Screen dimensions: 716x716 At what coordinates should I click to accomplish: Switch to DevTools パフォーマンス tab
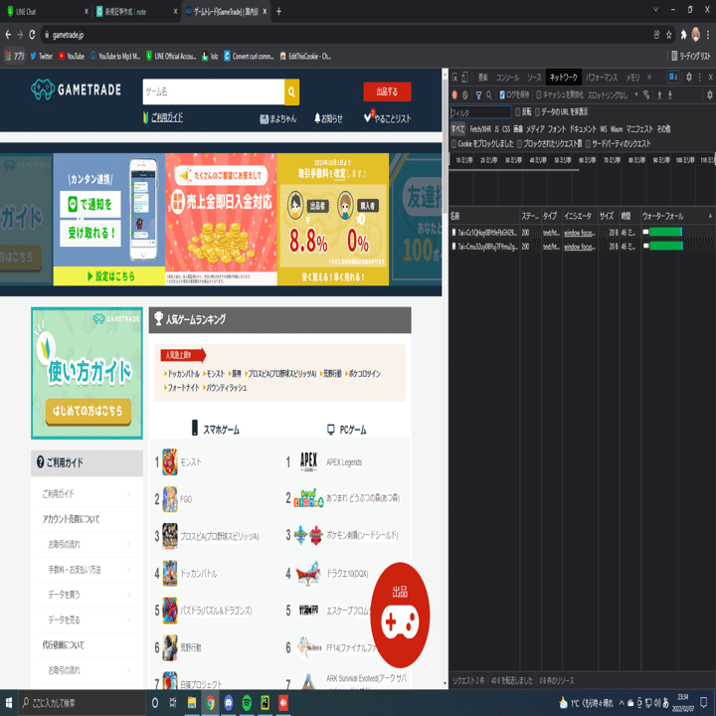[x=602, y=78]
